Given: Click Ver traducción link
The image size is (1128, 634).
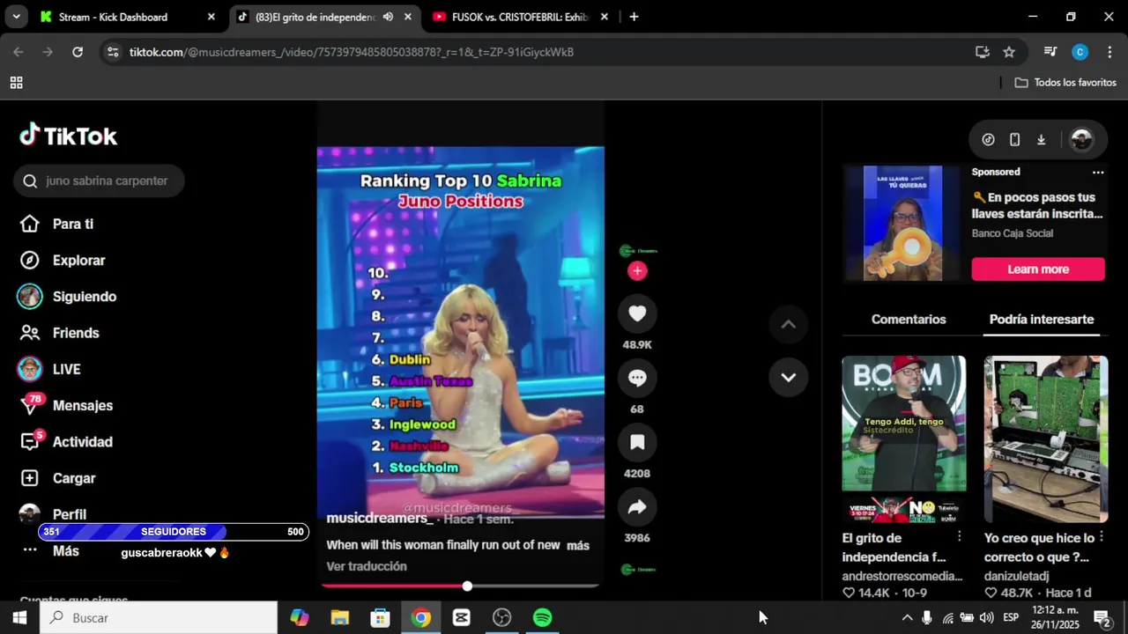Looking at the screenshot, I should (x=367, y=566).
